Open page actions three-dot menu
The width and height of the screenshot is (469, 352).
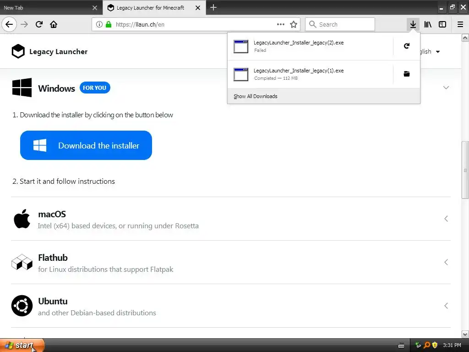click(x=281, y=24)
